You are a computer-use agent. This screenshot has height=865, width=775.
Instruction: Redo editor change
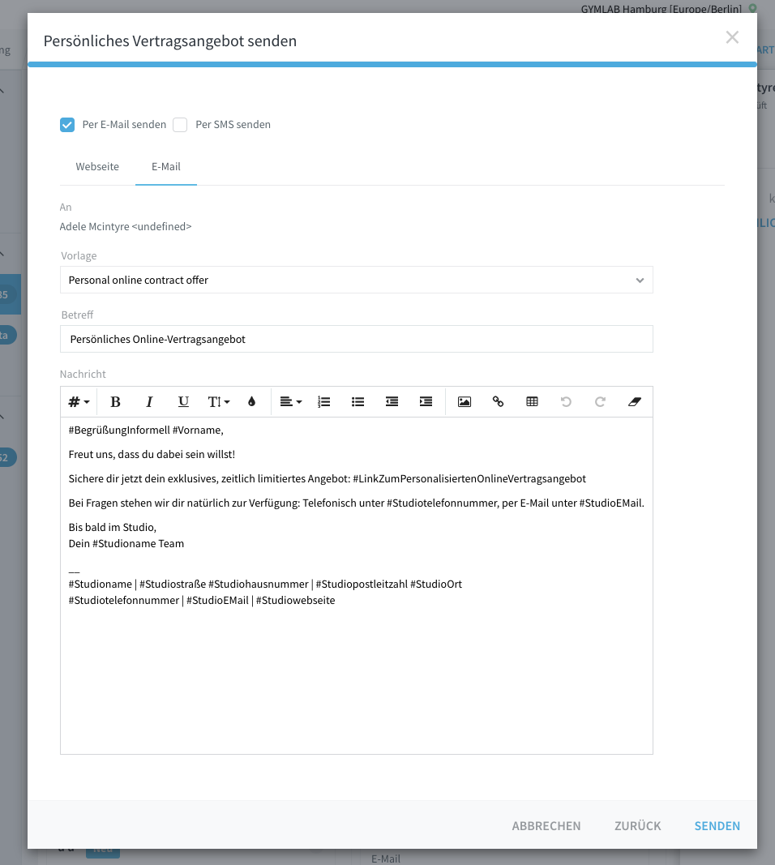coord(600,401)
